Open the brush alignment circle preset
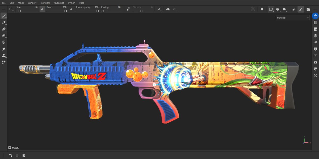This screenshot has width=319, height=159. coord(11,9)
